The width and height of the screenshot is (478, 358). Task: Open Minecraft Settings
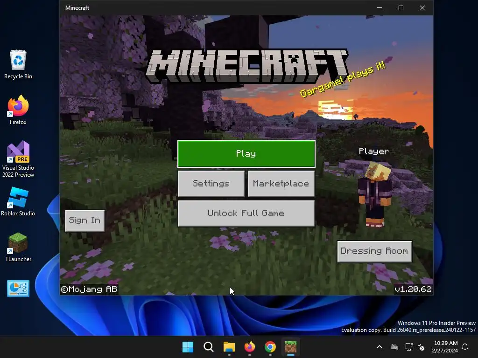point(211,183)
